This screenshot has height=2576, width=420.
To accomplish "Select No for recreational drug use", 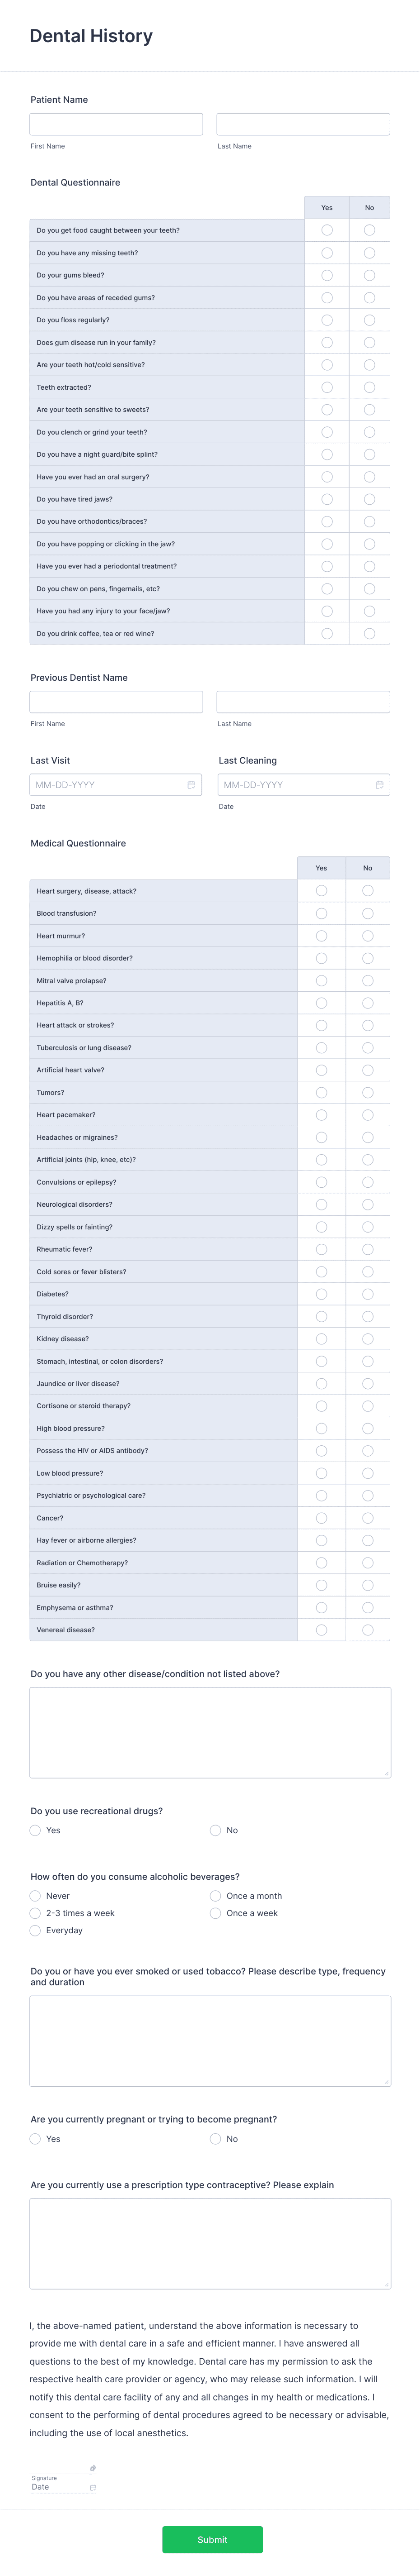I will 215,1830.
